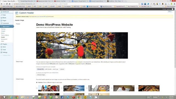Screen dimensions: 176x99
Task: Open Media menu in sidebar
Action: (4, 18)
